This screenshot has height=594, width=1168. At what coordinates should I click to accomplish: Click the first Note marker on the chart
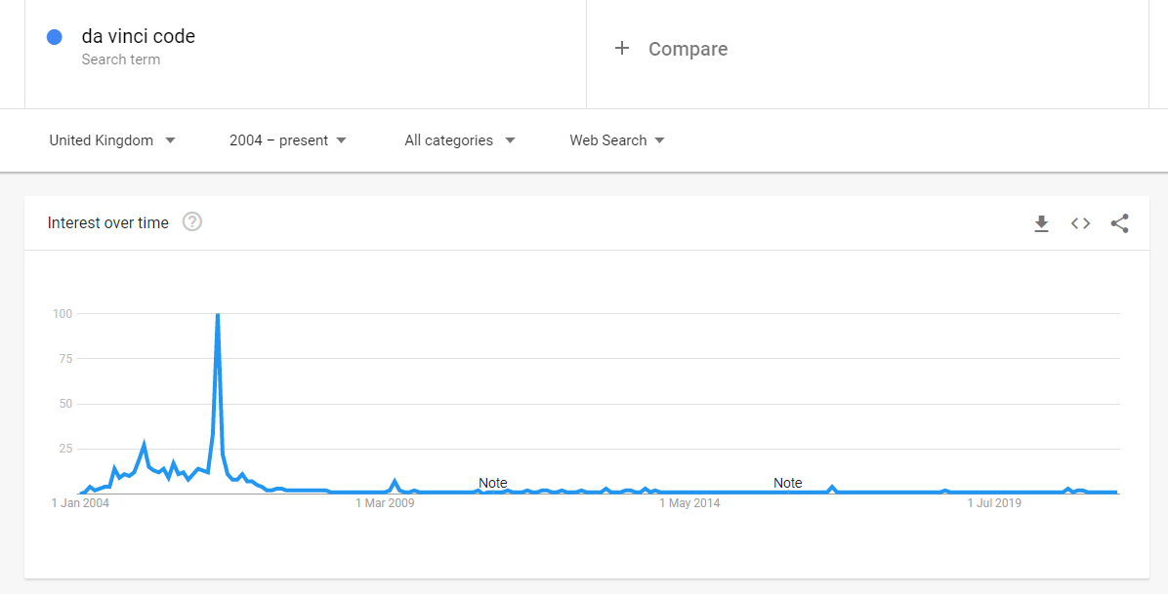click(492, 483)
